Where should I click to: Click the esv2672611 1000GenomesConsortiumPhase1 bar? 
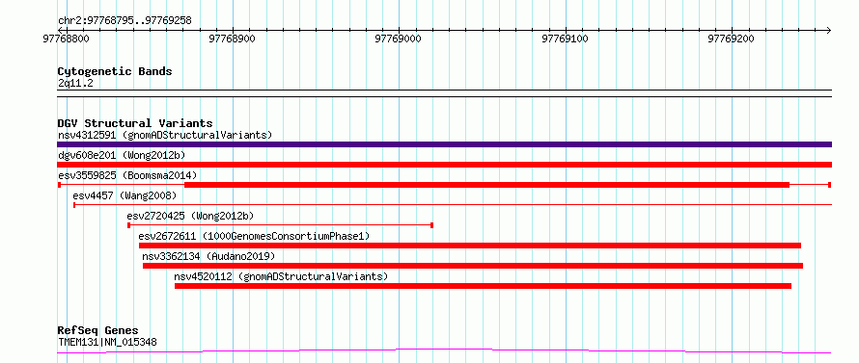[x=470, y=246]
